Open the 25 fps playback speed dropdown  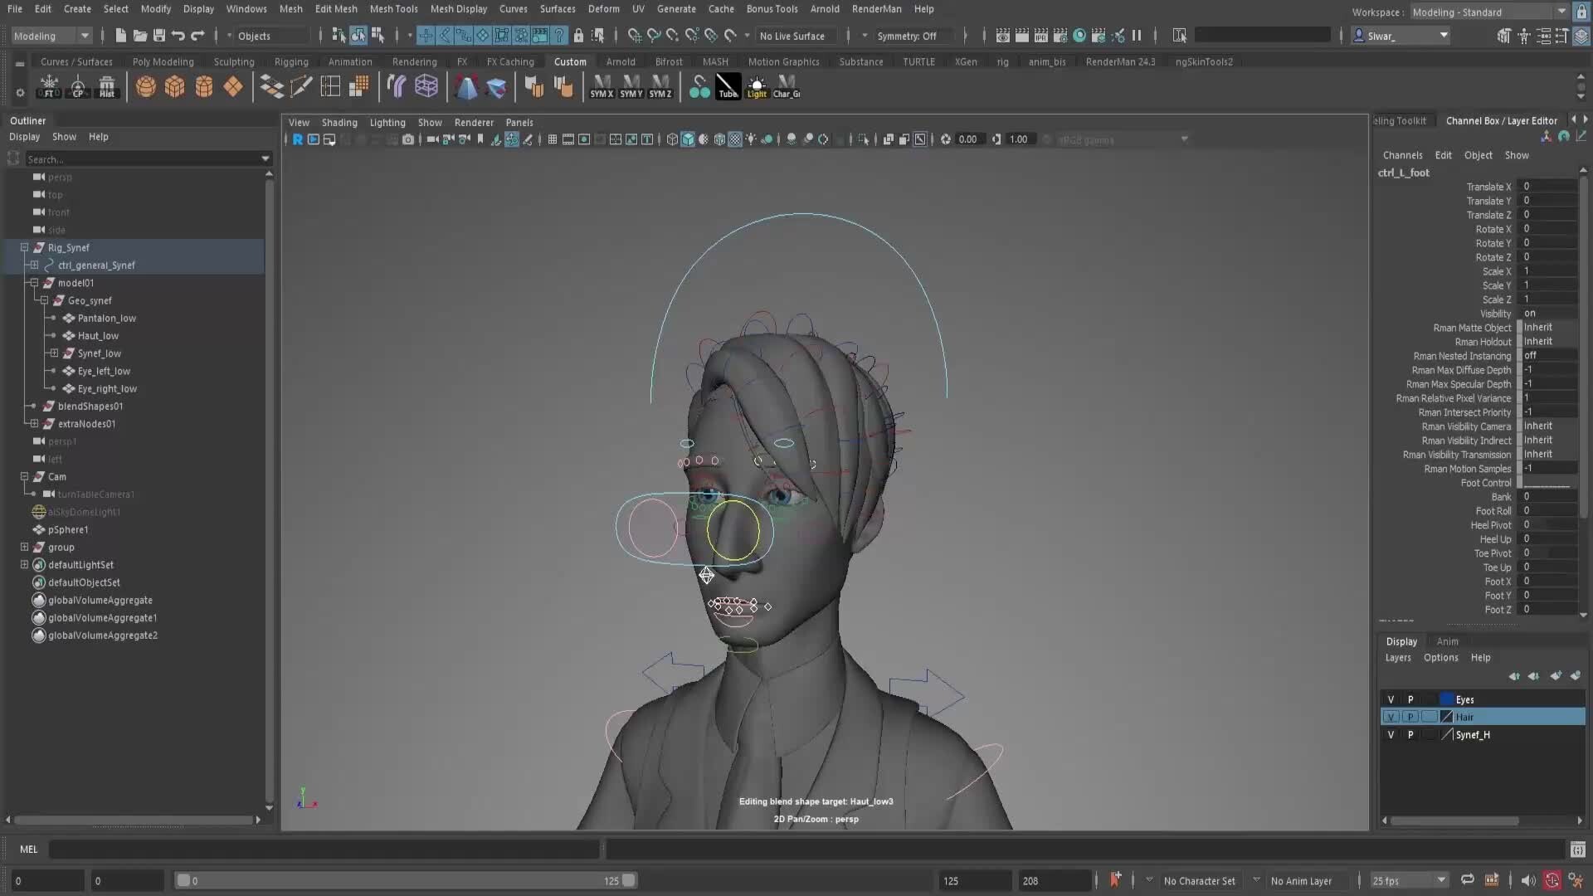[1440, 881]
